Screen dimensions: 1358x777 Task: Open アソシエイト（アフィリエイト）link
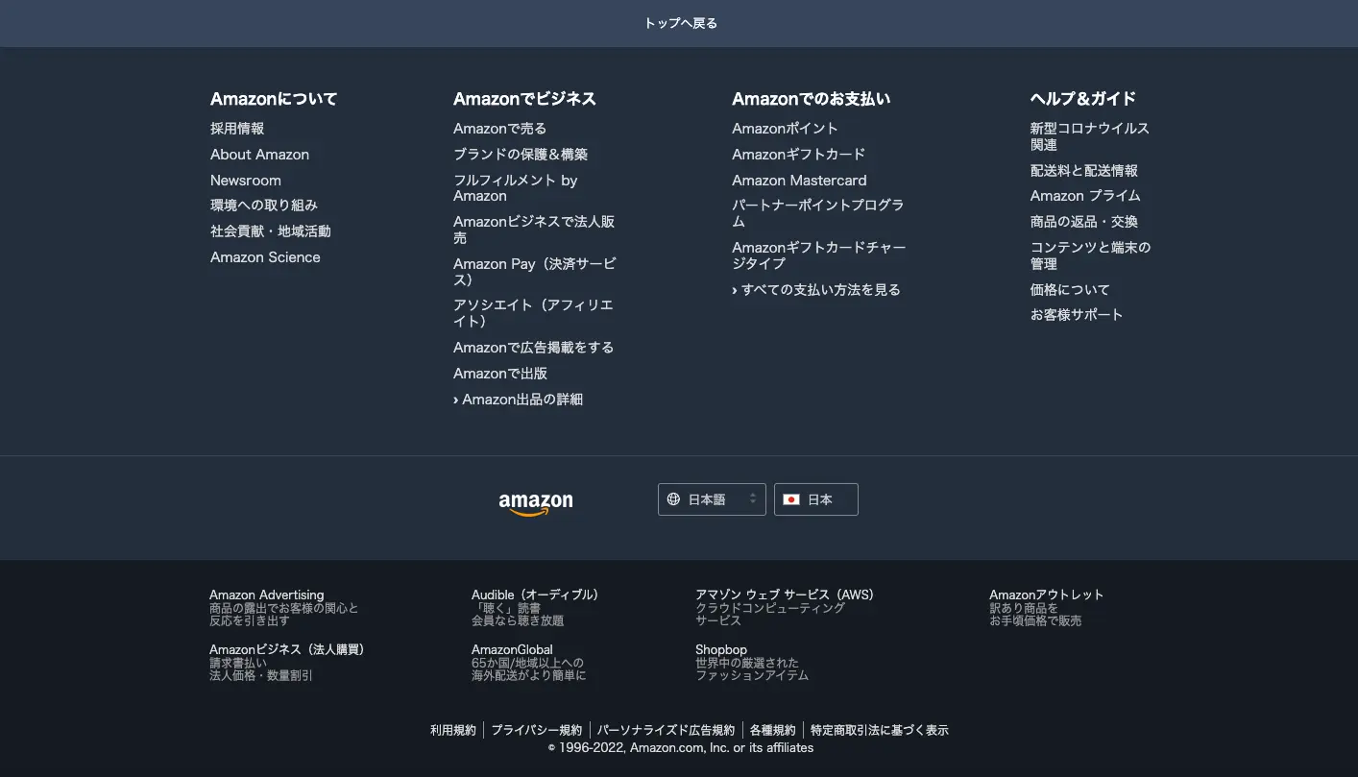(533, 313)
